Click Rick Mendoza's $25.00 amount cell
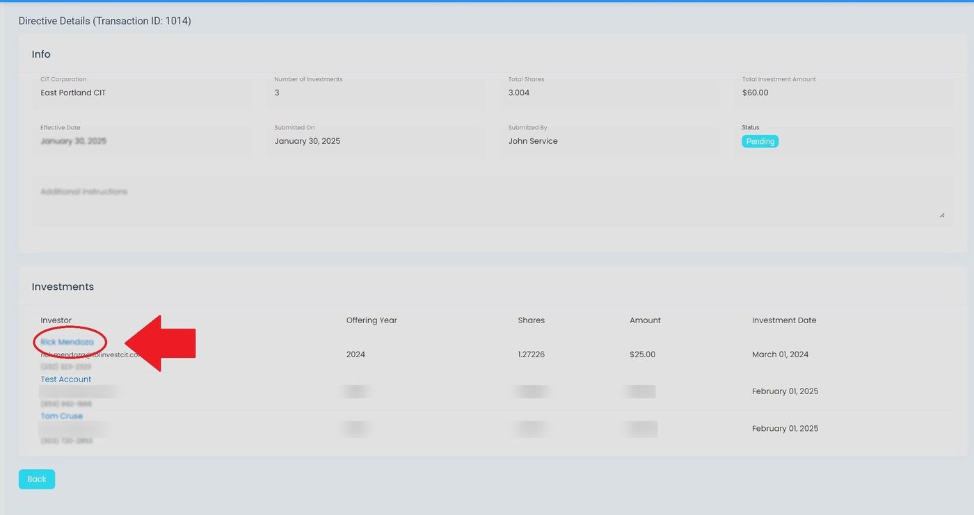 pos(642,354)
